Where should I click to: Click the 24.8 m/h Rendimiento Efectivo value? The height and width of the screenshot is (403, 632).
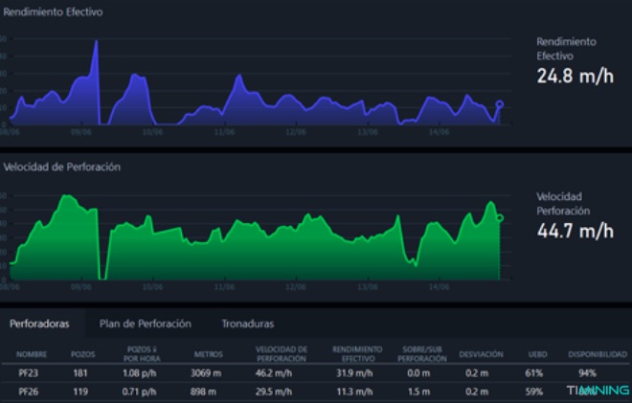[575, 77]
